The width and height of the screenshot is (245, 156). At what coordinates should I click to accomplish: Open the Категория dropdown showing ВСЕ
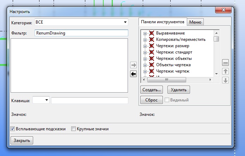(81, 22)
